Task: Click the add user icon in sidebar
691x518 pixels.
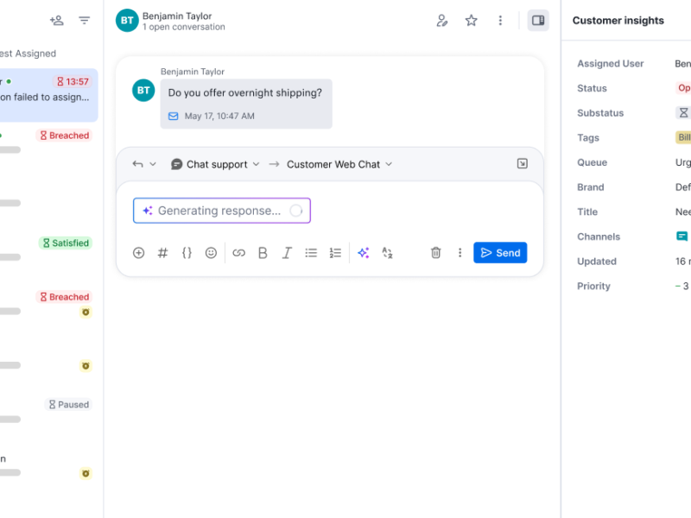Action: click(x=57, y=21)
